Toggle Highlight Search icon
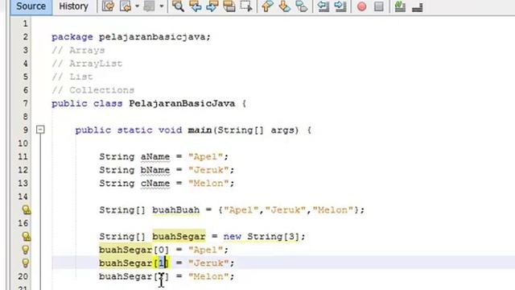The image size is (515, 290). tap(229, 6)
